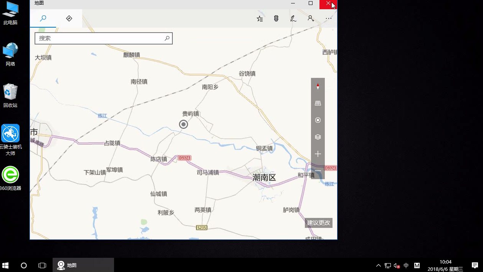Enable the tilt 3D view icon
This screenshot has height=272, width=483.
click(318, 103)
